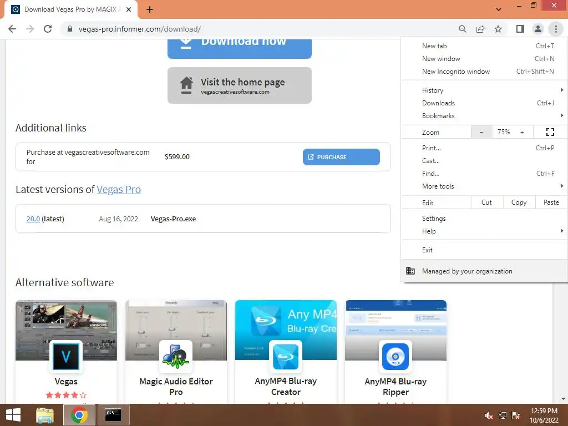Image resolution: width=568 pixels, height=426 pixels.
Task: Open AnyMP4 Blu-ray Ripper thumbnail
Action: (395, 330)
